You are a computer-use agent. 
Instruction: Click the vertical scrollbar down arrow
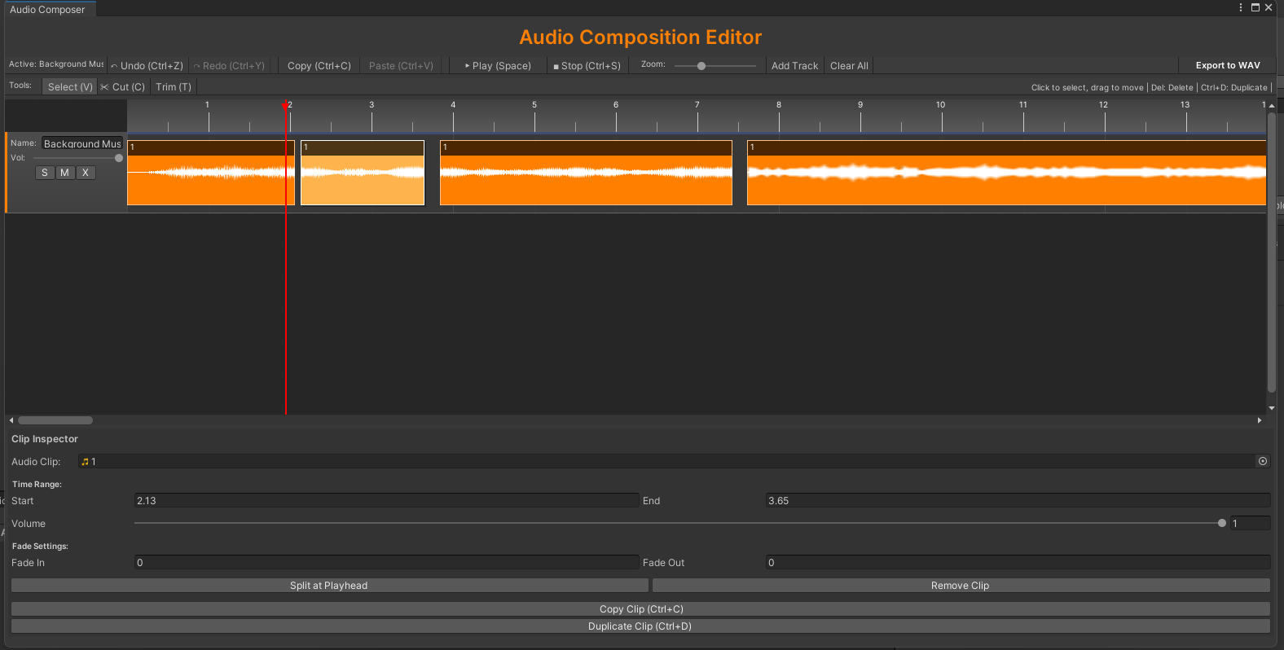tap(1271, 408)
